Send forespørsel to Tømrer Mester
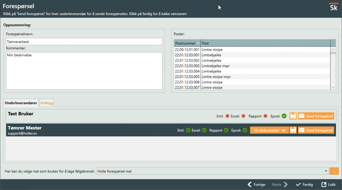This screenshot has width=342, height=190. pyautogui.click(x=316, y=130)
